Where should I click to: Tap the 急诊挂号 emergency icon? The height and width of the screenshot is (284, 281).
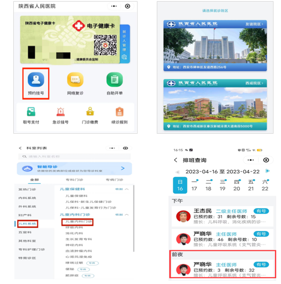[x=61, y=111]
